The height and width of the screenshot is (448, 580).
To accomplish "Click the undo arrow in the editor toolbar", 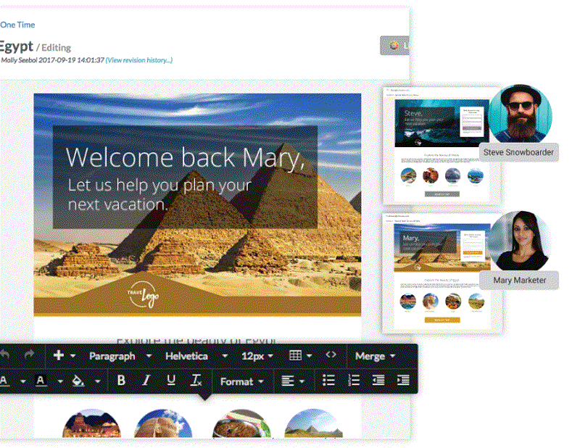I will (x=6, y=356).
